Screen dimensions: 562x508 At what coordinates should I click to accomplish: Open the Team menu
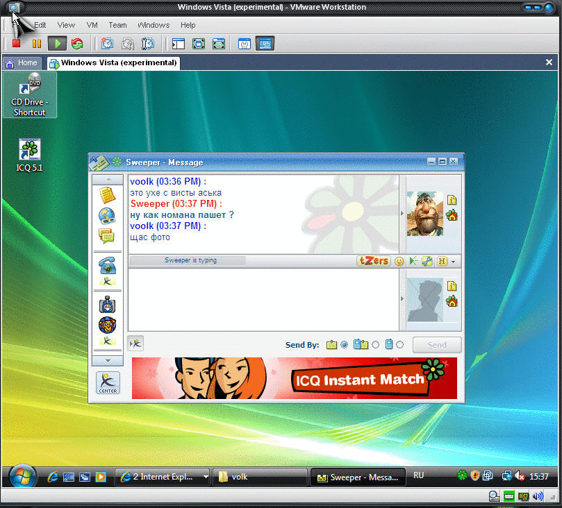click(x=117, y=25)
